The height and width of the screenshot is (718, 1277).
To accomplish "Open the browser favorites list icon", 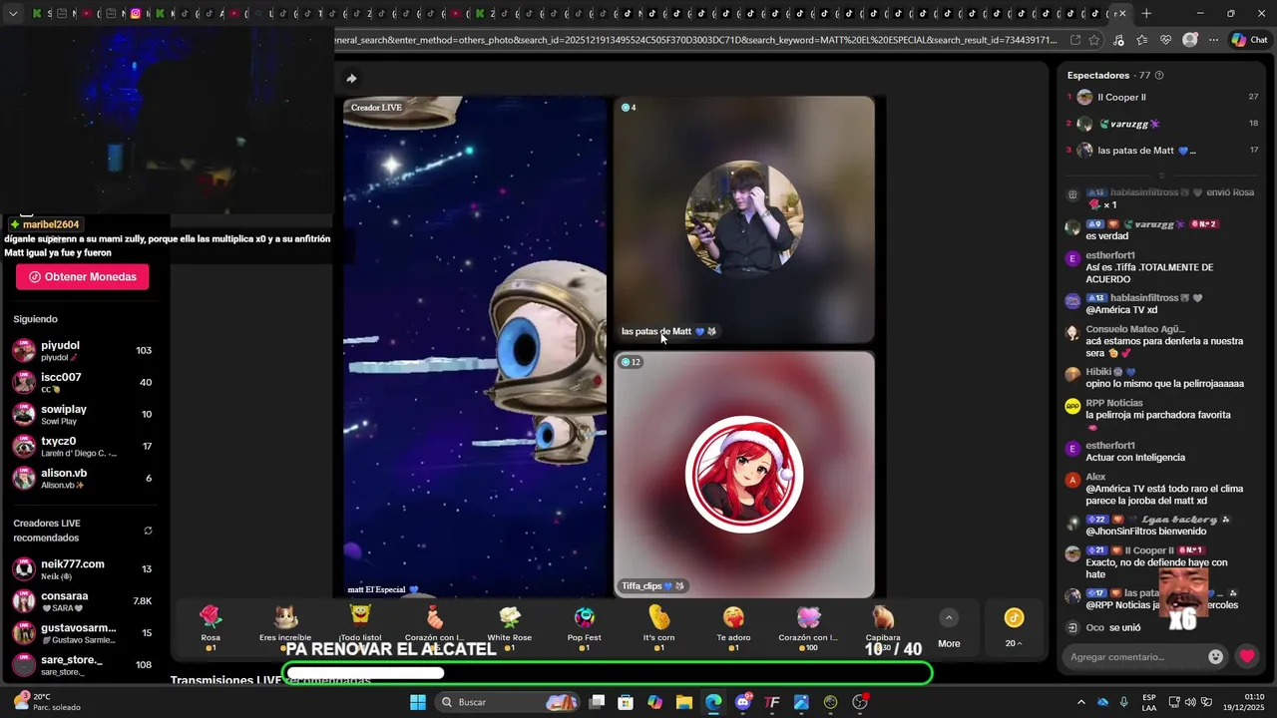I will [1141, 40].
